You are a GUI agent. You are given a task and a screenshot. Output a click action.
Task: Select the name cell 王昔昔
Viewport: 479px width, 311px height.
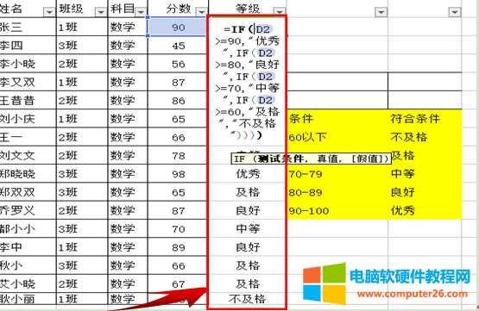(28, 100)
